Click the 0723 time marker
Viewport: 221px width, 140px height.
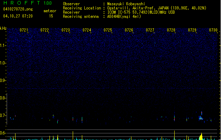[x=66, y=30]
